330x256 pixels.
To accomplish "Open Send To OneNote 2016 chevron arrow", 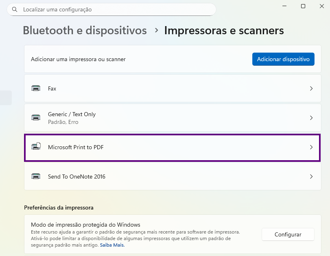I will click(x=311, y=177).
